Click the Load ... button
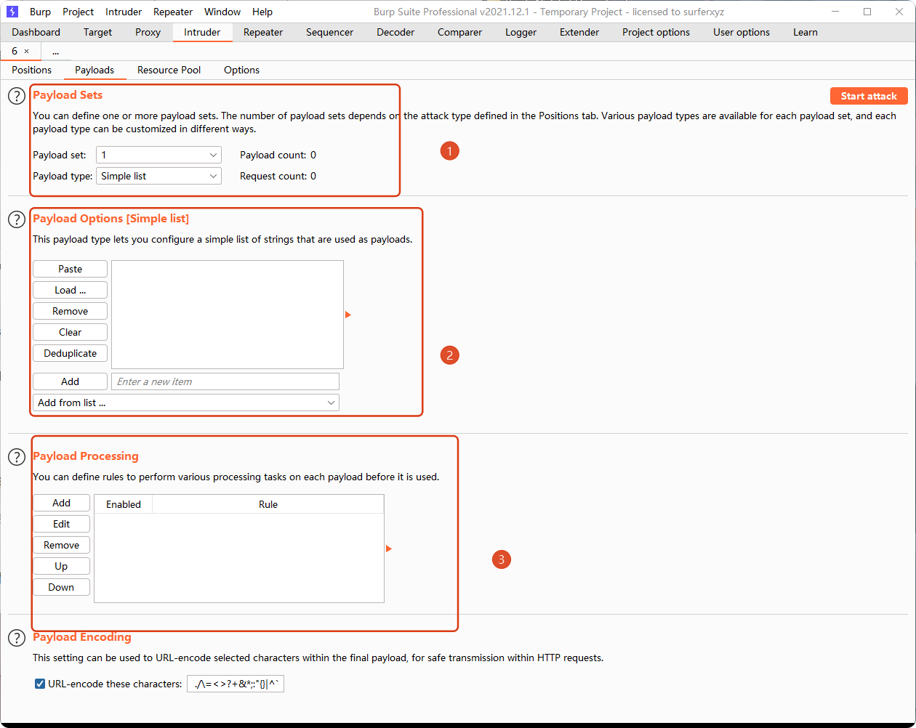This screenshot has height=728, width=916. 70,290
